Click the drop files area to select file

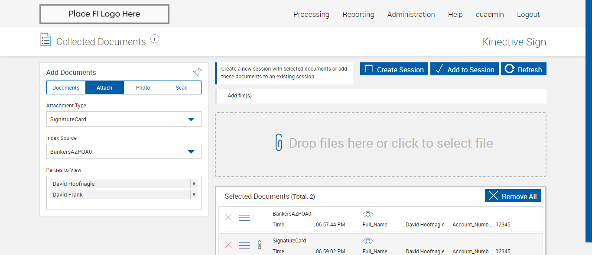[x=381, y=144]
